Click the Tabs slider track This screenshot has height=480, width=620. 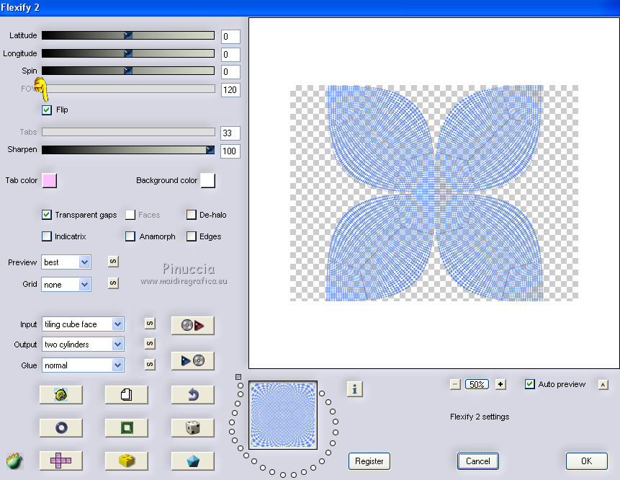[x=128, y=132]
